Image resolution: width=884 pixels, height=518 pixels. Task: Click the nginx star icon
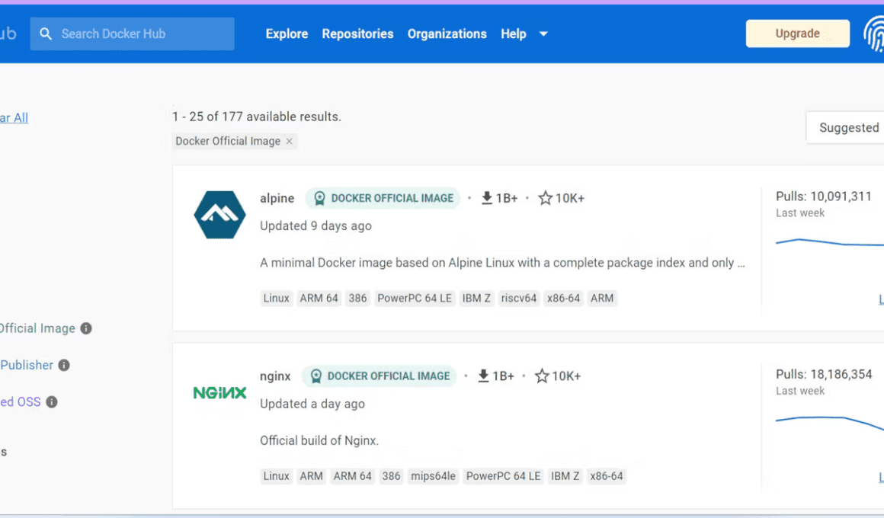click(542, 376)
